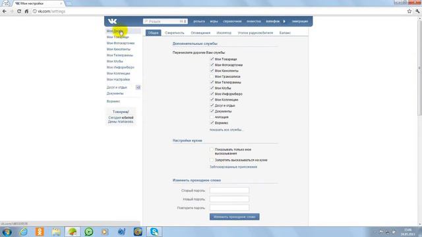
Task: Uncheck the Мои Товарищи service checkbox
Action: (212, 59)
